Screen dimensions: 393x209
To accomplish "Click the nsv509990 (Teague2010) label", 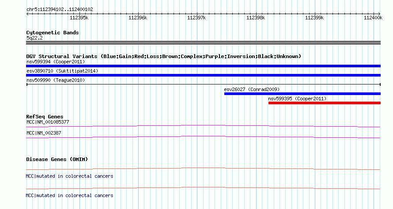I will coord(56,80).
